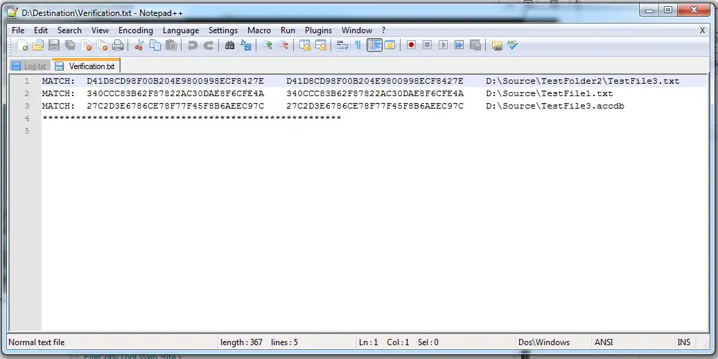
Task: Stop macro recording square icon
Action: pos(427,45)
